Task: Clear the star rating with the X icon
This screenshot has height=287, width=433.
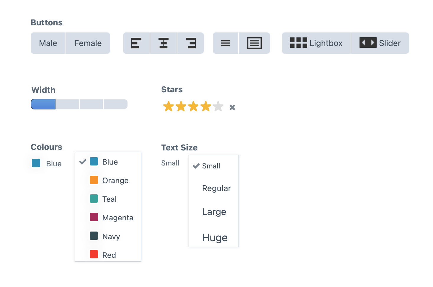Action: (232, 107)
